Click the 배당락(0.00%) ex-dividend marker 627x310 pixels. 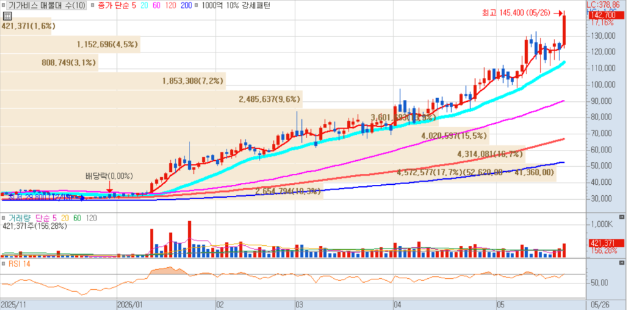[109, 176]
